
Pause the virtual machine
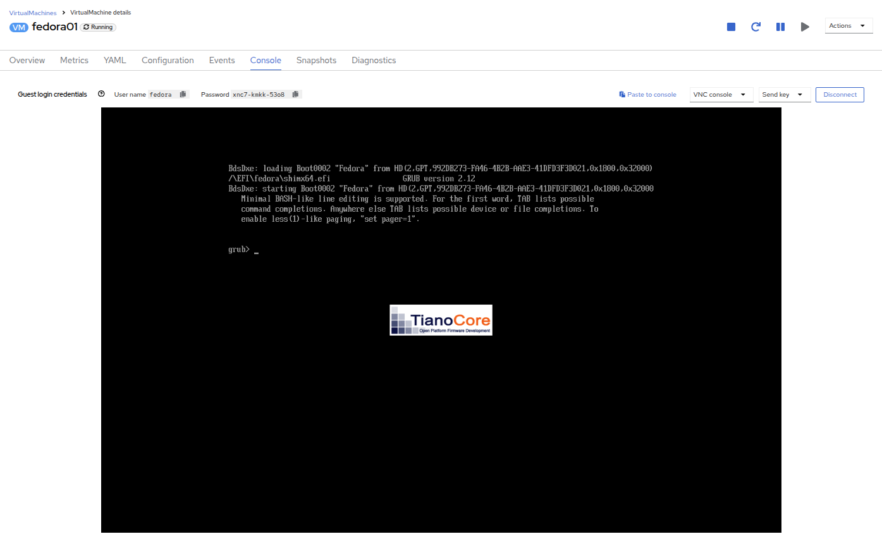[780, 27]
